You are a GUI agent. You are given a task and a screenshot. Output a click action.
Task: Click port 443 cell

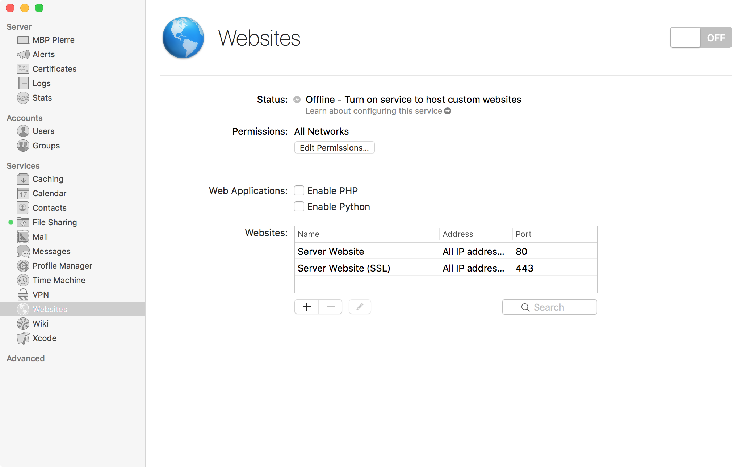(x=524, y=268)
